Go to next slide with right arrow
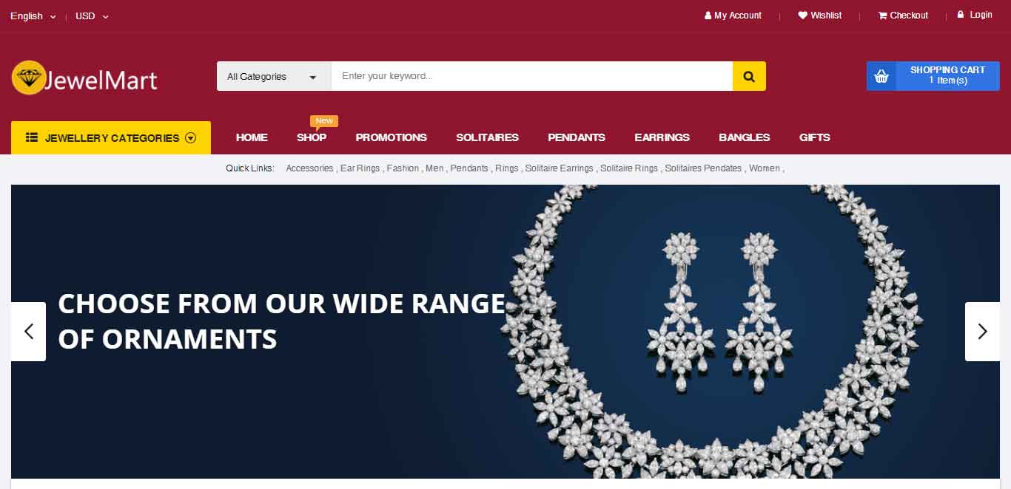 click(982, 332)
